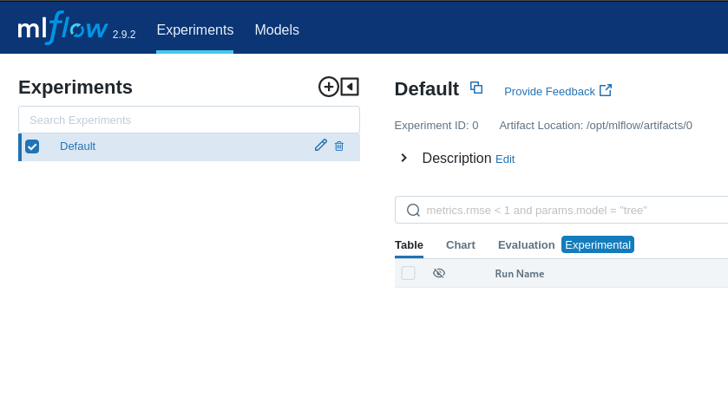Open the Provide Feedback link
This screenshot has height=416, width=728.
(549, 91)
